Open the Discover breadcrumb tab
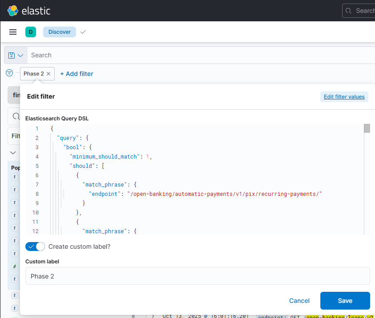Image resolution: width=375 pixels, height=318 pixels. pyautogui.click(x=60, y=32)
